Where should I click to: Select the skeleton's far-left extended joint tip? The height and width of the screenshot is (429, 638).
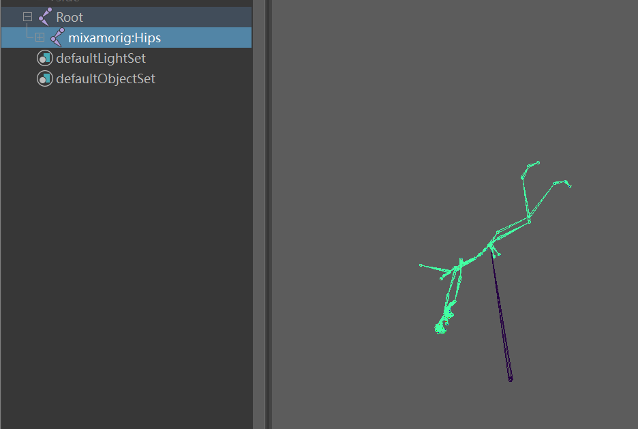click(x=421, y=265)
